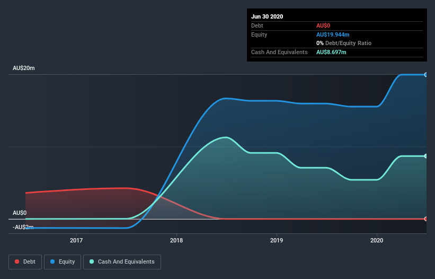Select the 2020 axis label

(x=377, y=240)
